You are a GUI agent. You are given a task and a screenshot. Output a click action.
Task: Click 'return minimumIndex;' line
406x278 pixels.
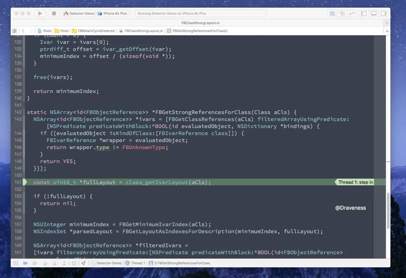(x=66, y=91)
